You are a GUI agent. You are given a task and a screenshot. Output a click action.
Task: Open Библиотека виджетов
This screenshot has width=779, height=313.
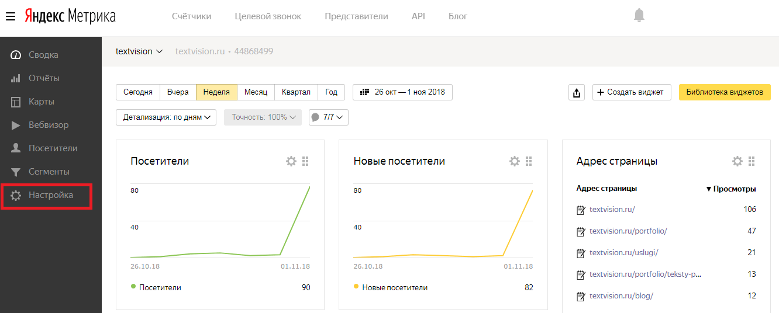pyautogui.click(x=725, y=92)
